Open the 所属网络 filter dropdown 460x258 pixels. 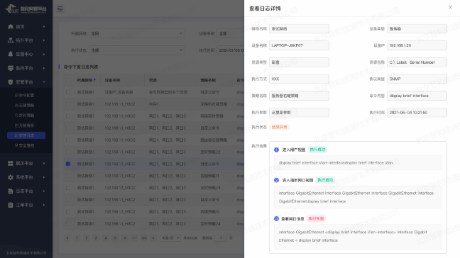coord(137,33)
